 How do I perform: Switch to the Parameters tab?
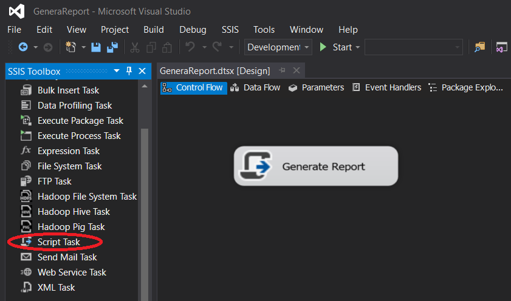coord(316,88)
